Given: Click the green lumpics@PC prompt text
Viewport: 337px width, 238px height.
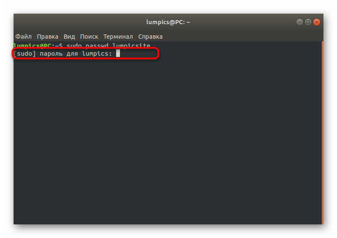Looking at the screenshot, I should (33, 45).
